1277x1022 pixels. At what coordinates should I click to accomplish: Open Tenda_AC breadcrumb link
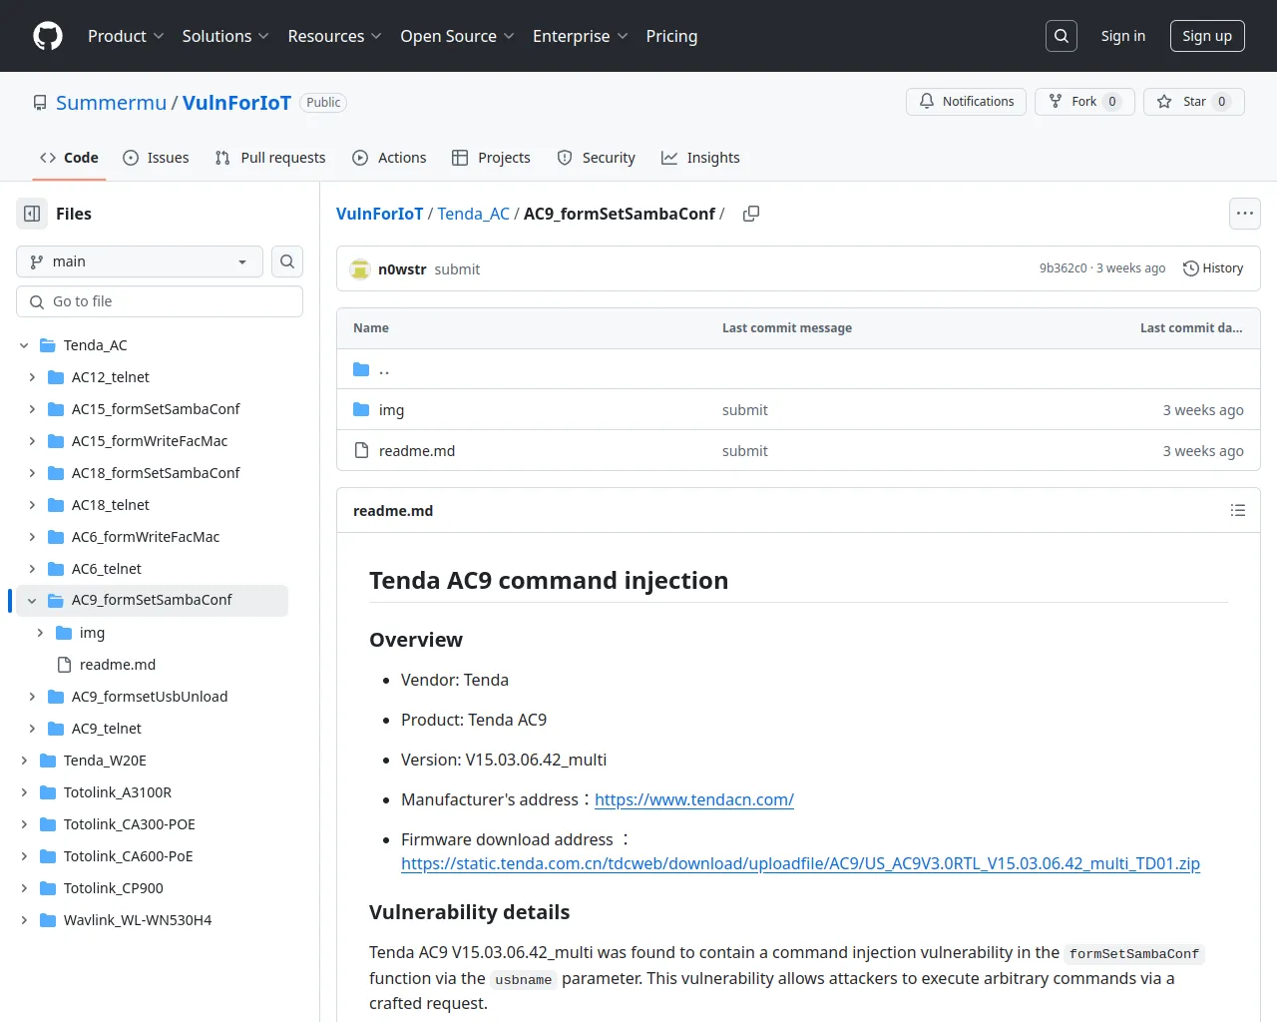click(x=473, y=214)
